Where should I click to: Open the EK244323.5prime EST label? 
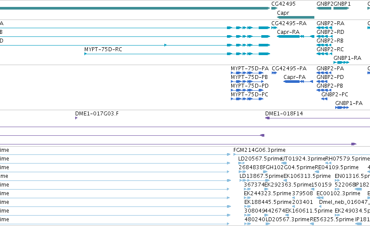(267, 193)
